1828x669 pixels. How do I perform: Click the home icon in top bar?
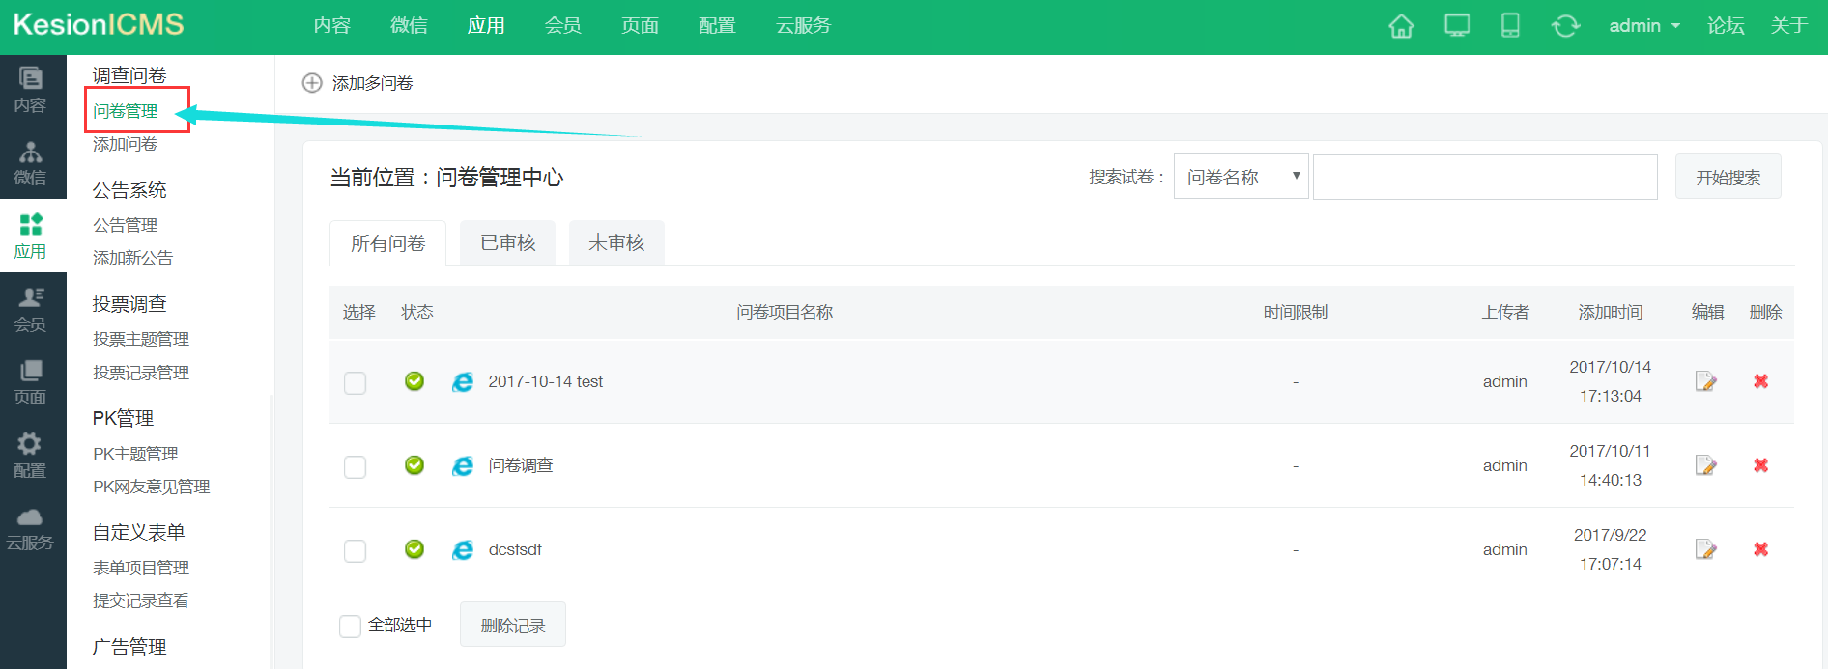click(1400, 26)
